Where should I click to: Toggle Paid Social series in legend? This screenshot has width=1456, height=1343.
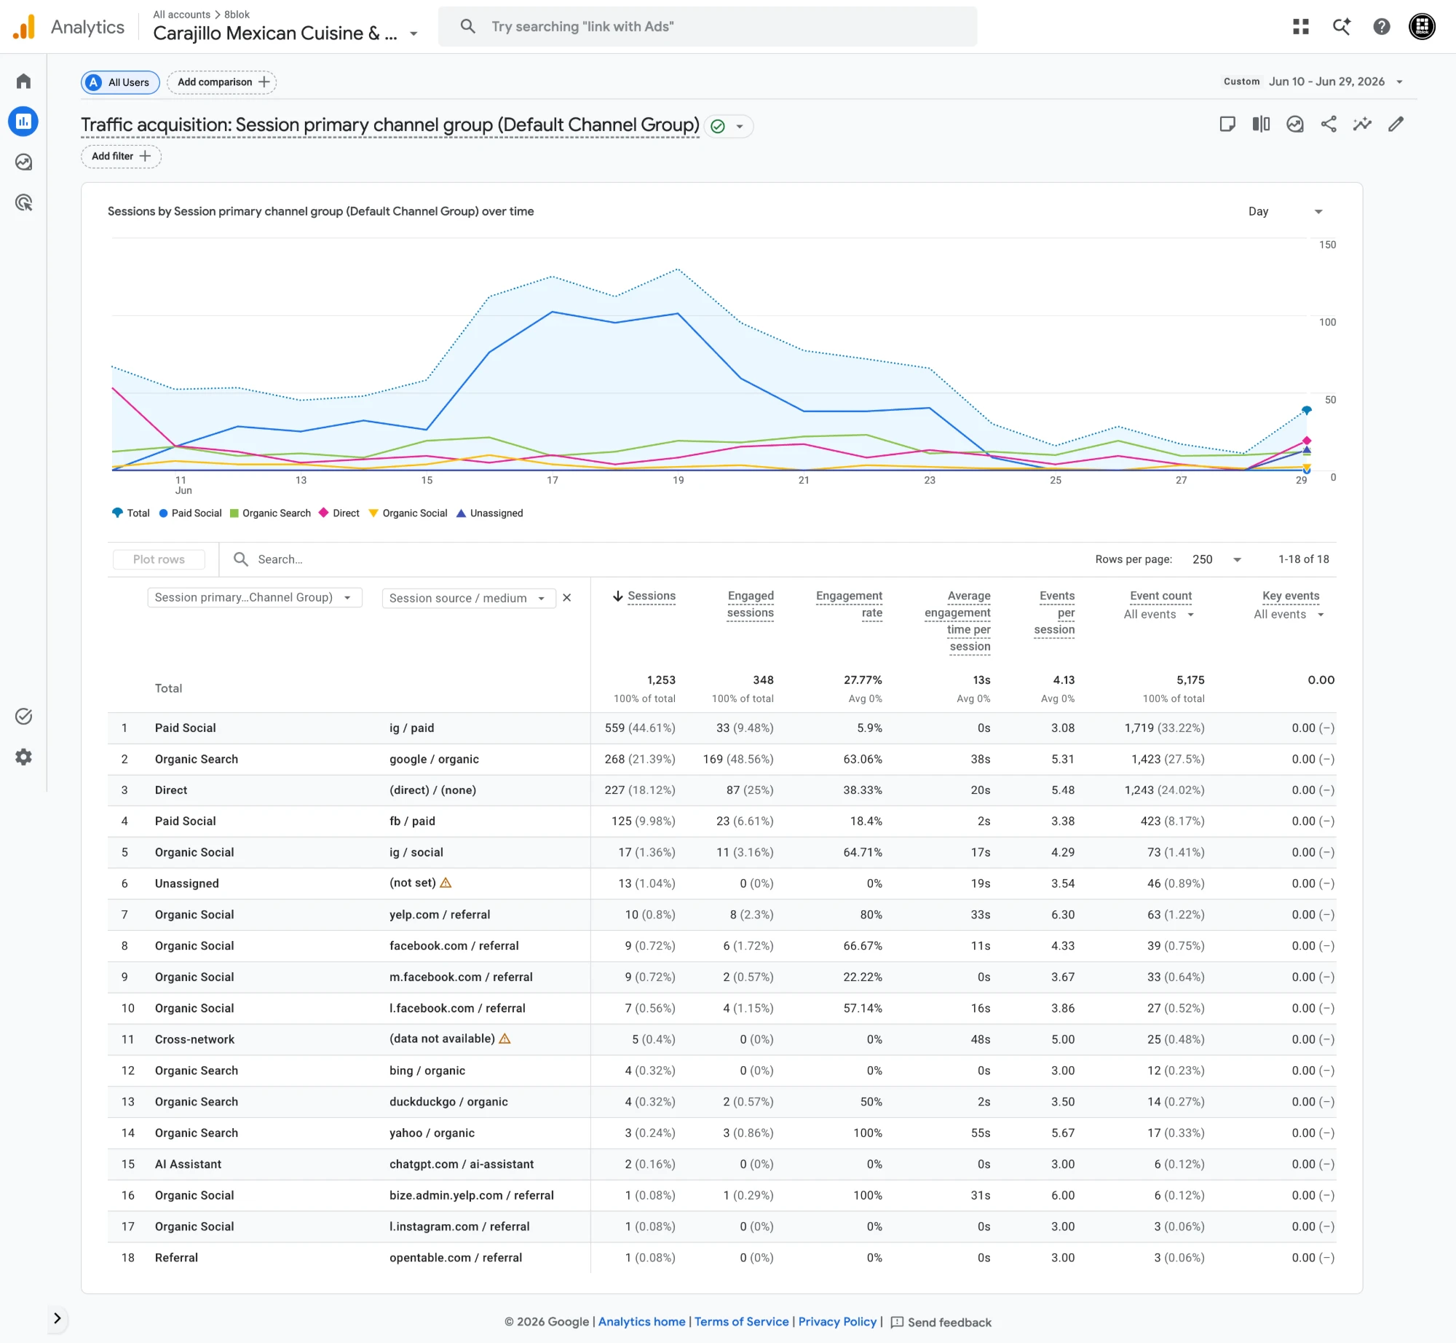coord(190,513)
